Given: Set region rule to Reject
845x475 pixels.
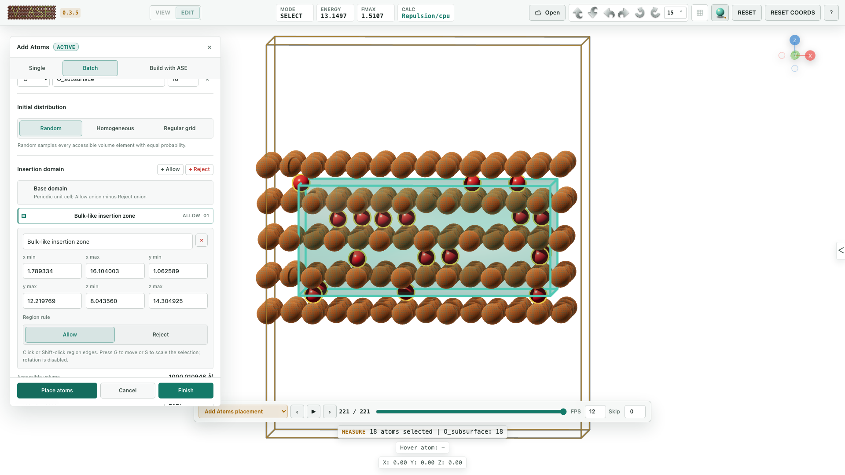Looking at the screenshot, I should [x=161, y=335].
